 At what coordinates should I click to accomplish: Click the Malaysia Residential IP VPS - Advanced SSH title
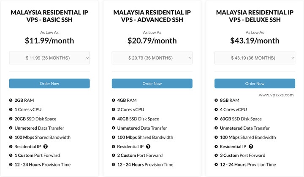pyautogui.click(x=152, y=16)
